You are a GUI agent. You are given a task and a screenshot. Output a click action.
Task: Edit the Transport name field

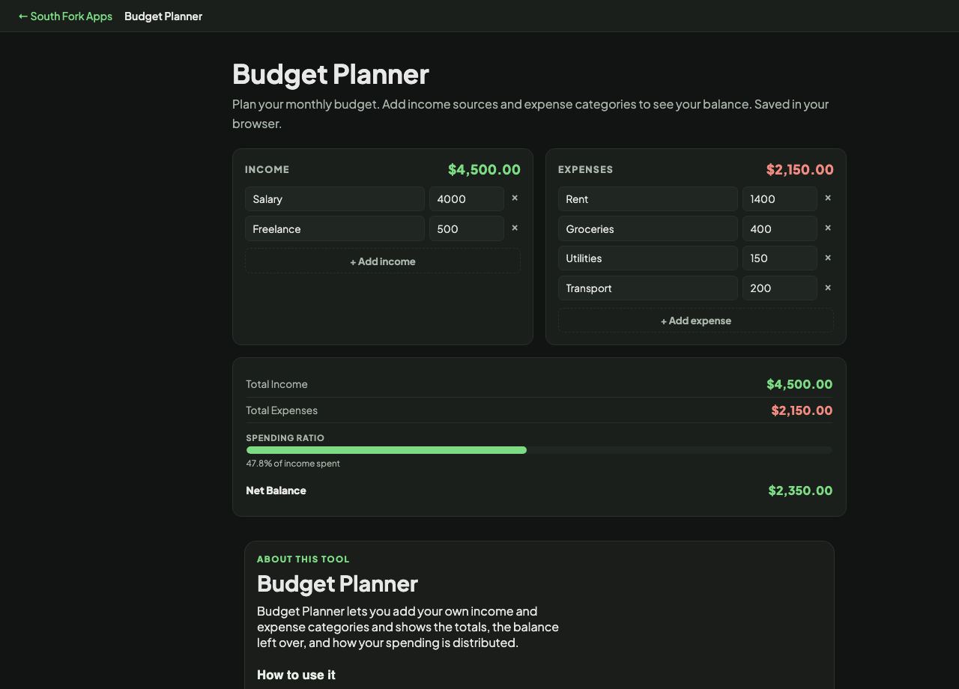click(648, 288)
